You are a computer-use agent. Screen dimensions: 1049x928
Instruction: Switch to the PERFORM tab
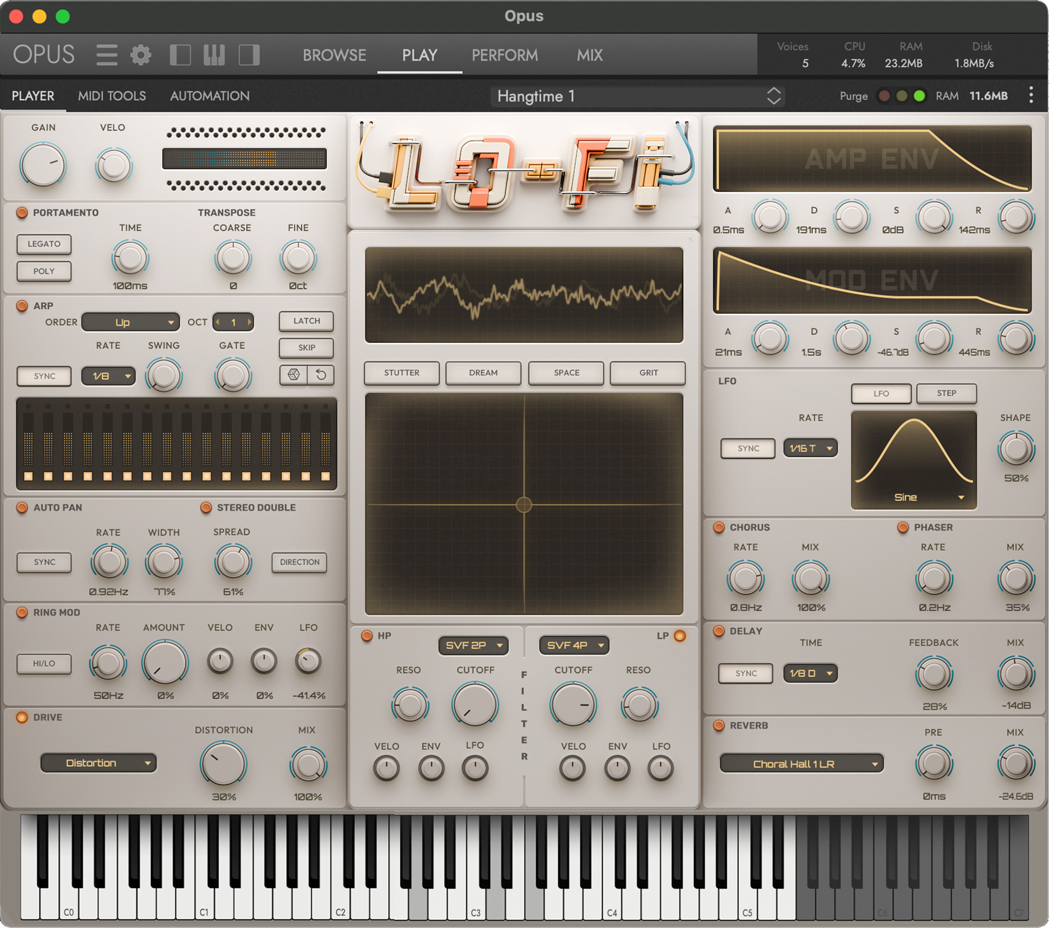click(x=504, y=55)
